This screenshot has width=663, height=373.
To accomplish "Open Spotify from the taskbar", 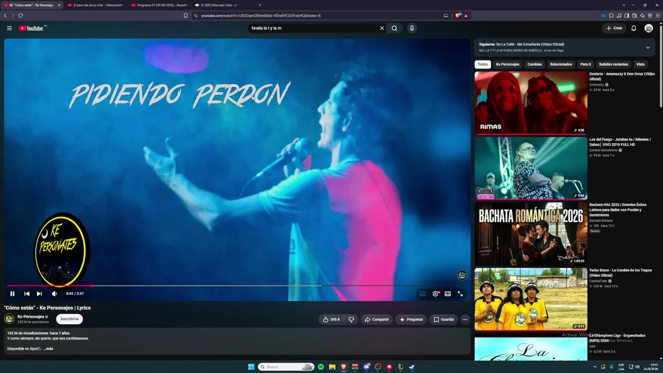I will (x=321, y=367).
